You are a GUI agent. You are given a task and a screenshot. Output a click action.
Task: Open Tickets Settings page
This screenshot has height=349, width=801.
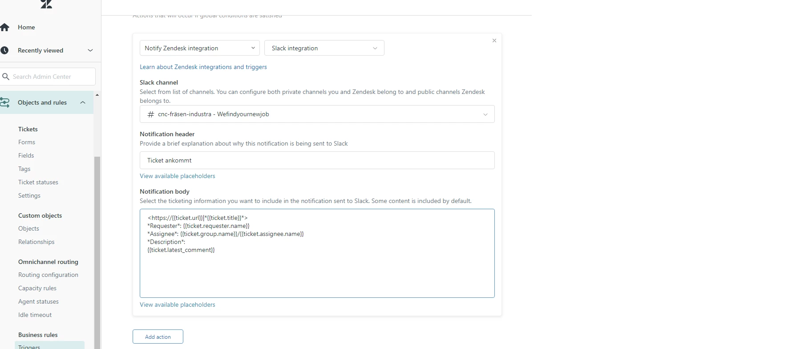[x=29, y=195]
